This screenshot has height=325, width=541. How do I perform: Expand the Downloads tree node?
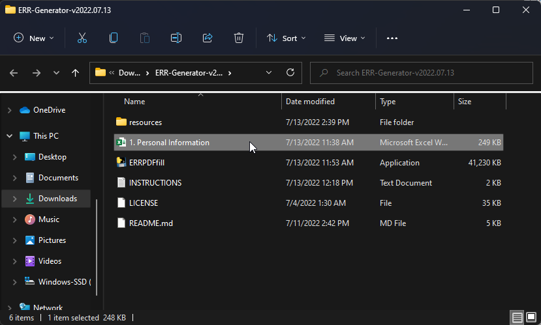point(15,199)
